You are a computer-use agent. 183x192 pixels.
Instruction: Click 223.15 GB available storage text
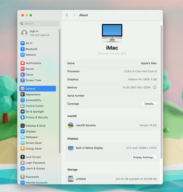(x=136, y=179)
